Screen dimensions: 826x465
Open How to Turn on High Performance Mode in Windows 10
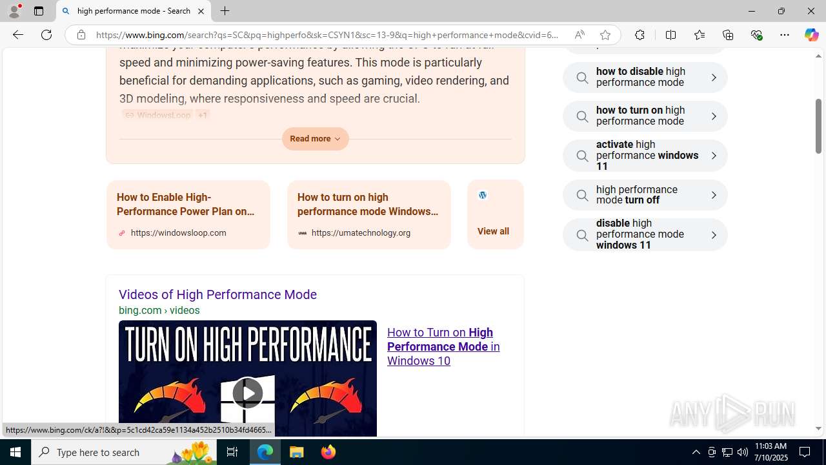point(443,347)
